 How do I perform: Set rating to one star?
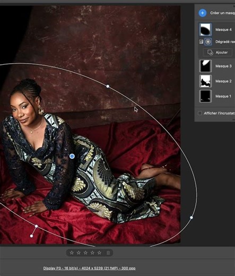point(72,253)
